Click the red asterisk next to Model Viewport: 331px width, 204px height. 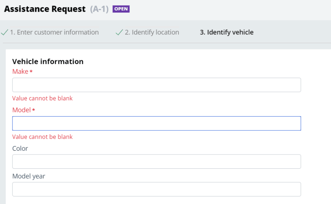(33, 109)
